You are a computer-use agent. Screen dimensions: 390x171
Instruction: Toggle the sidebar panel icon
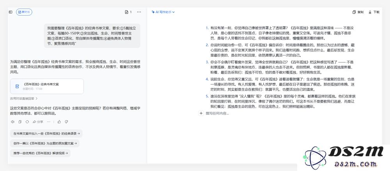coord(11,12)
